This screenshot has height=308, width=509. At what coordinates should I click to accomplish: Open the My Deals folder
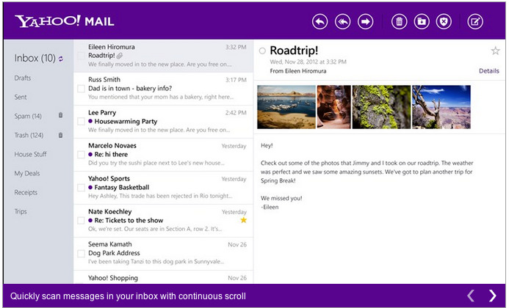click(x=27, y=174)
